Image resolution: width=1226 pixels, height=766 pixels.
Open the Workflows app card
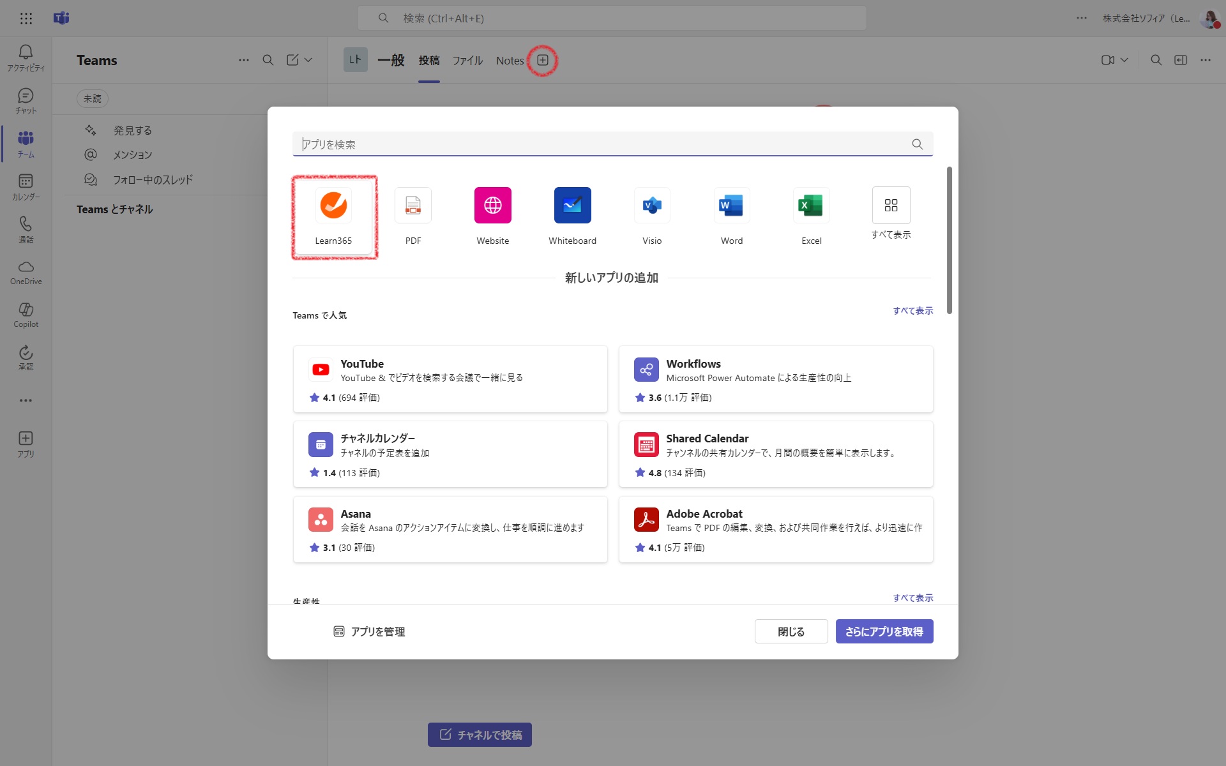click(776, 379)
